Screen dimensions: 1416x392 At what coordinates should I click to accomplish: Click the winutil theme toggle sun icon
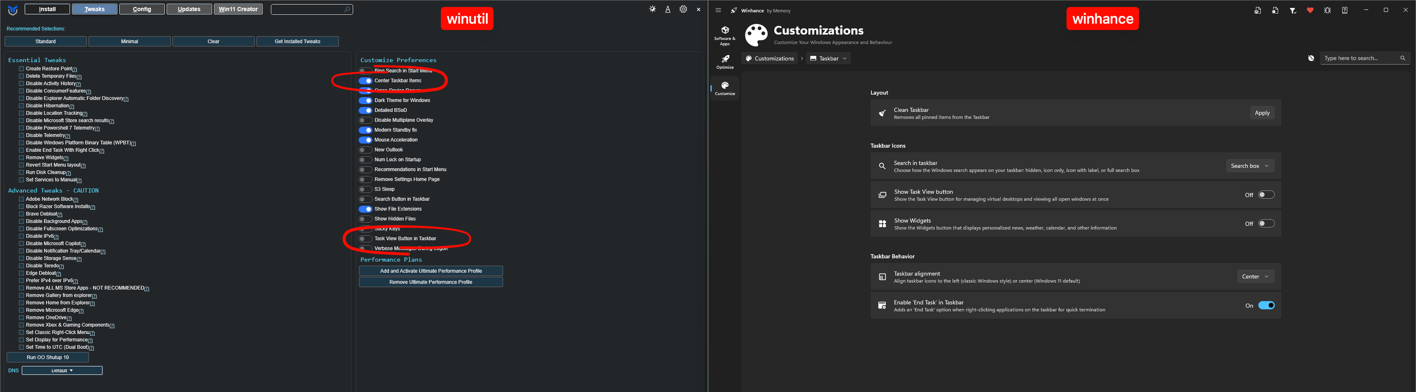[x=652, y=9]
